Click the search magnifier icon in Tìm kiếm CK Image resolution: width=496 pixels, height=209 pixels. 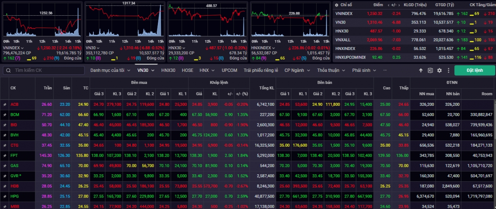pyautogui.click(x=8, y=70)
